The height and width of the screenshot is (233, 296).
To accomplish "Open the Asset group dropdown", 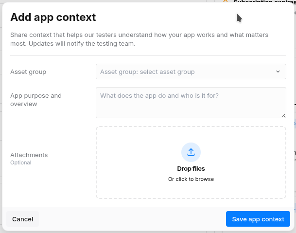I will (x=191, y=72).
